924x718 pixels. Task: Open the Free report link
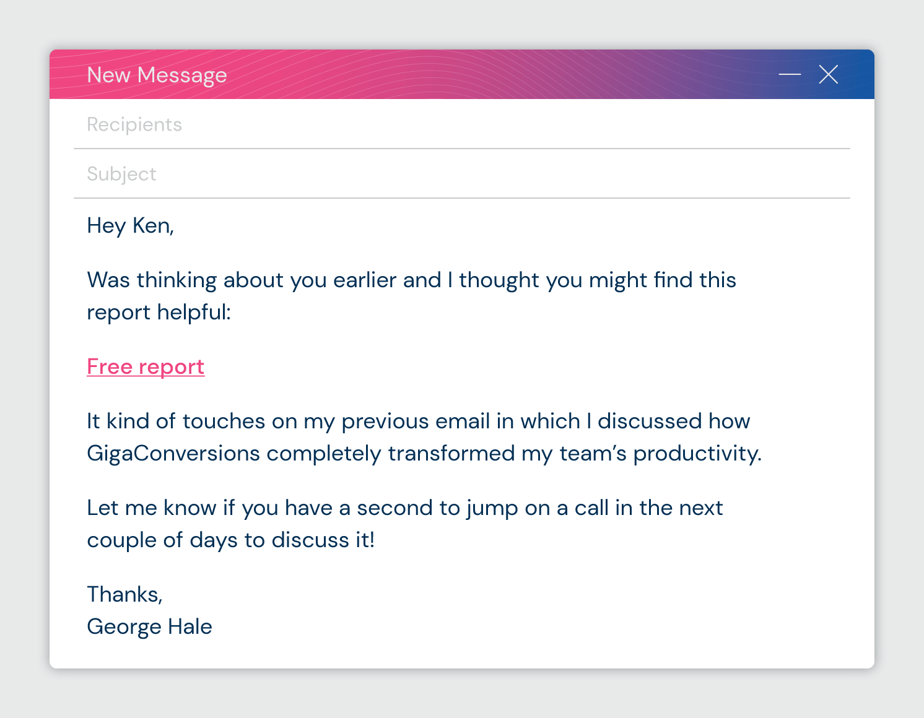146,367
